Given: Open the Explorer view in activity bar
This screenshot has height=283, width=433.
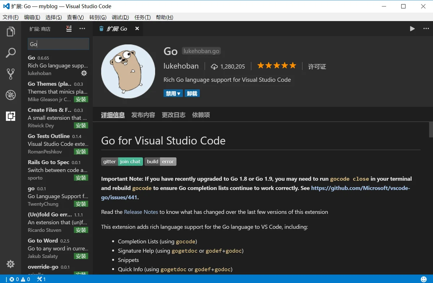Looking at the screenshot, I should 10,32.
